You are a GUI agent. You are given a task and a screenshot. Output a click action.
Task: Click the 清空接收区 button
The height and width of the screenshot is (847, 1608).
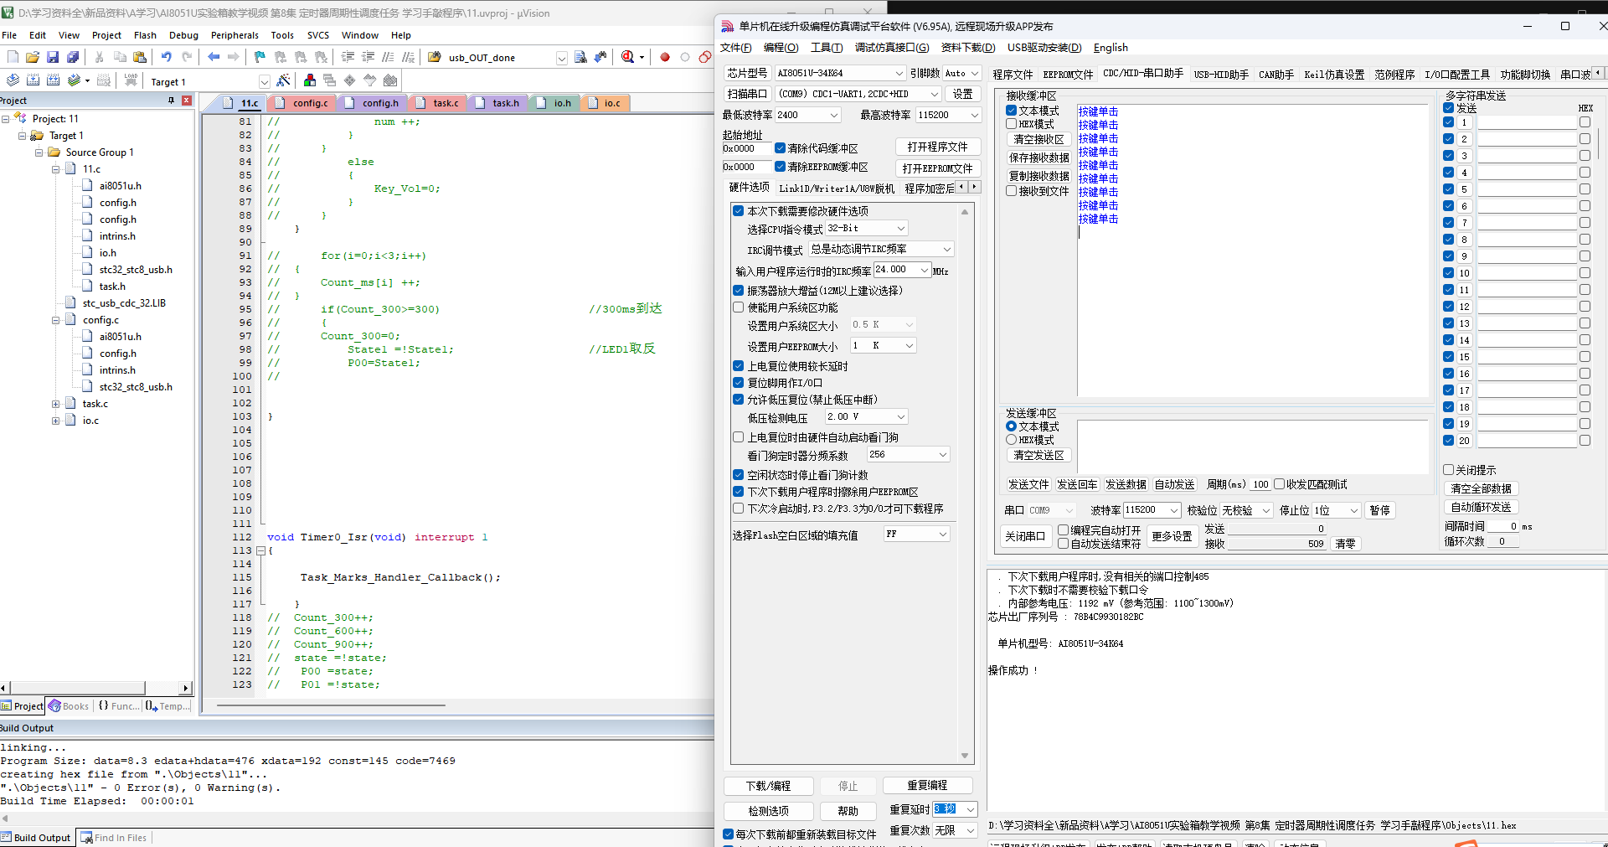1038,140
